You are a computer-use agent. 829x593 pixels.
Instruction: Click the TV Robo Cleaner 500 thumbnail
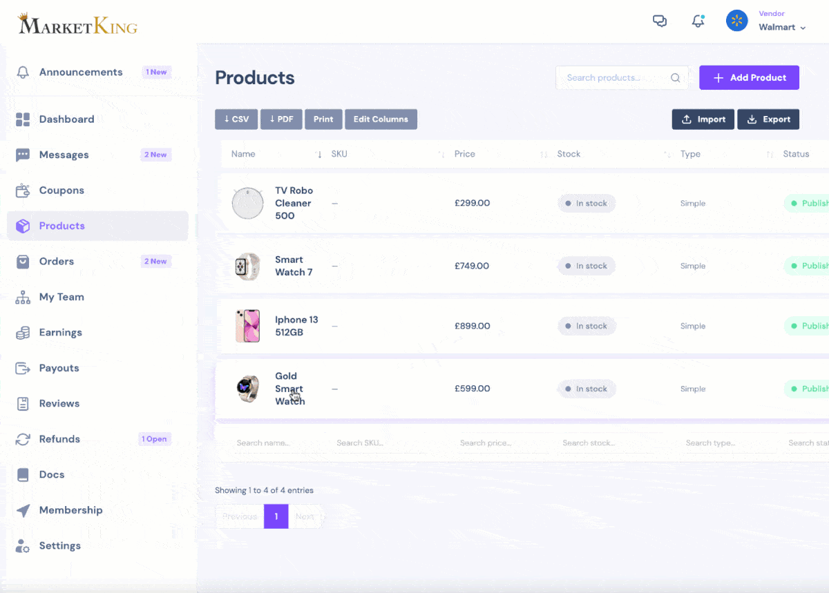(248, 204)
